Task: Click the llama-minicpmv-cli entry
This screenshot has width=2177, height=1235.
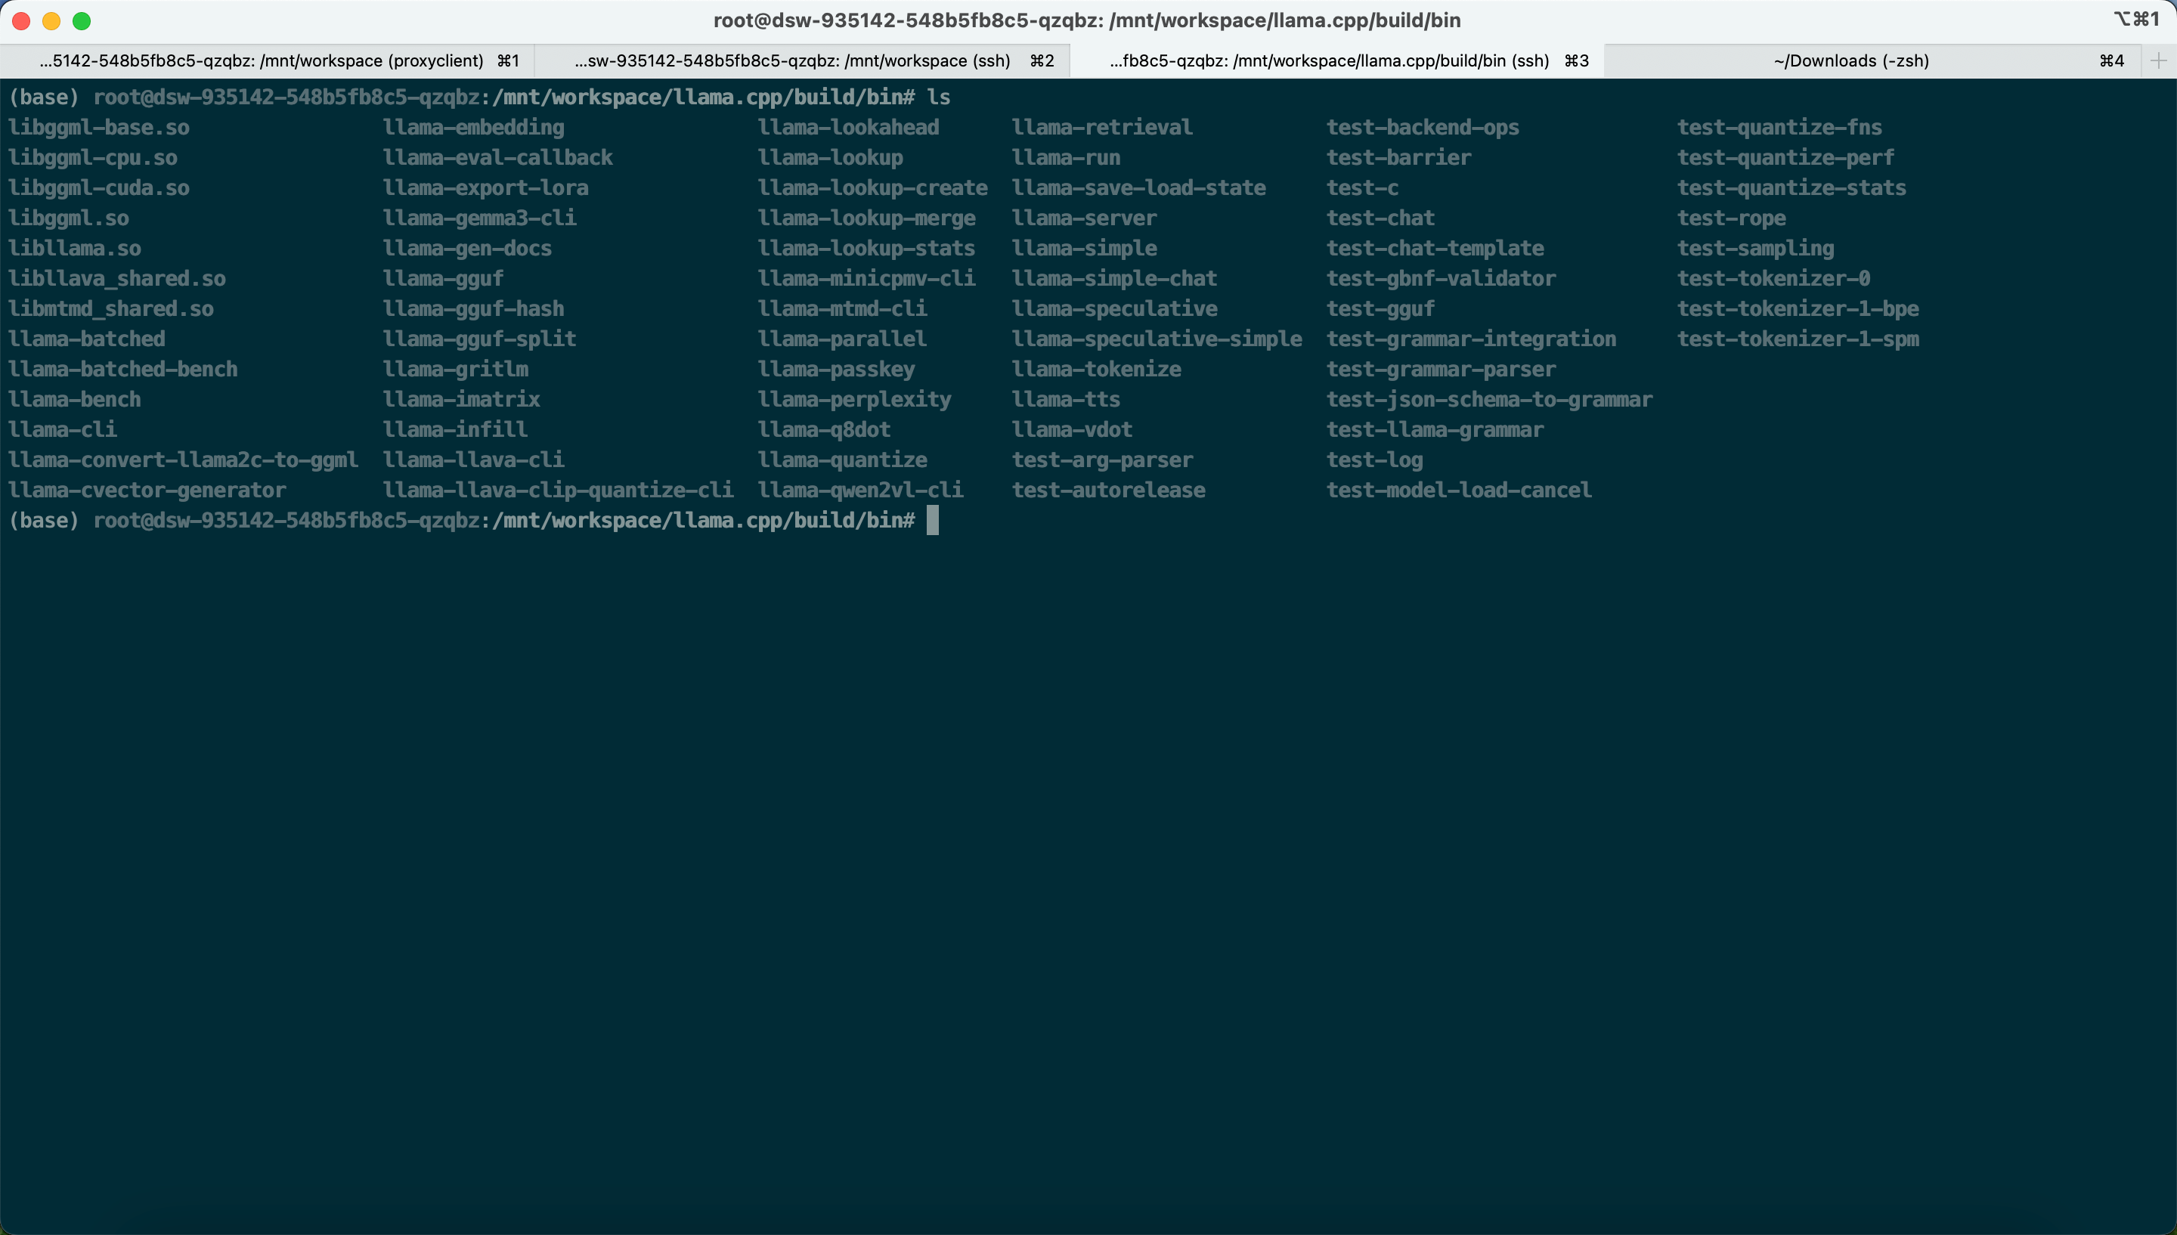Action: pos(867,278)
